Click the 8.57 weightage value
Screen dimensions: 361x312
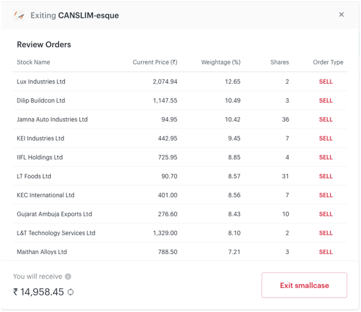234,176
